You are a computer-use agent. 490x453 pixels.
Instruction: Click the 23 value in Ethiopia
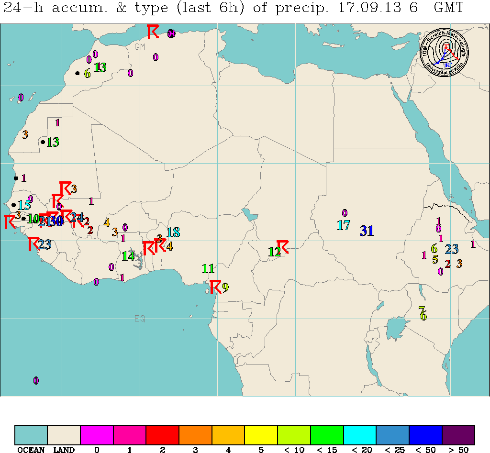click(452, 249)
